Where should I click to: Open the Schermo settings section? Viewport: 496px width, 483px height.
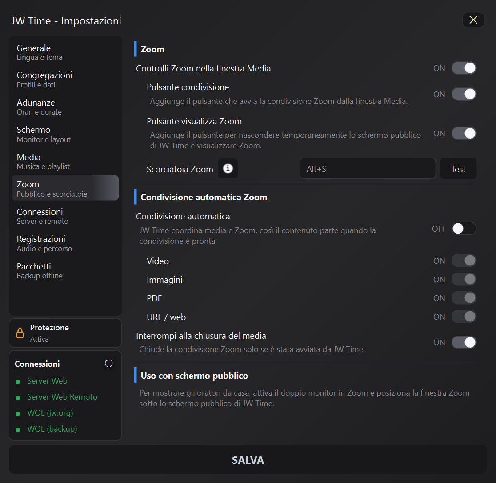tap(65, 134)
